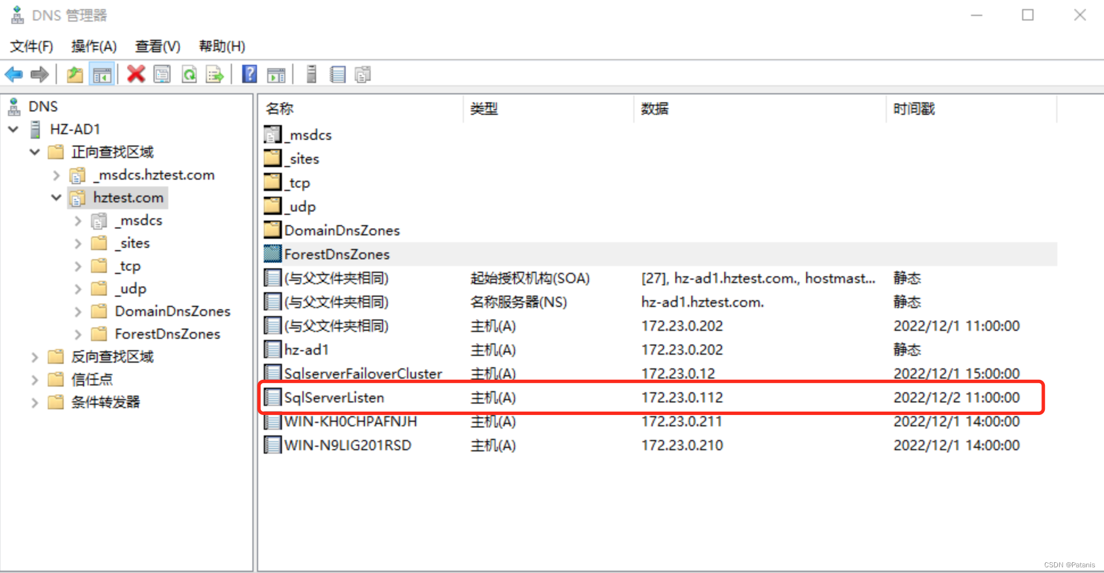This screenshot has height=573, width=1104.
Task: Expand _sites subfolder in tree
Action: (78, 243)
